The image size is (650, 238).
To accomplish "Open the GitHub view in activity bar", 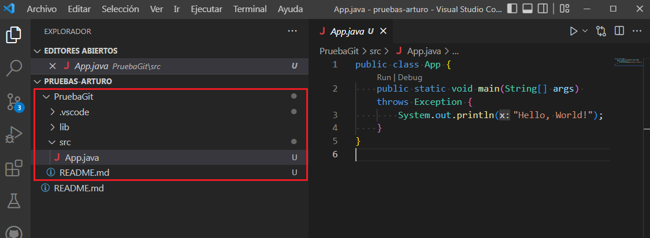I will tap(14, 232).
